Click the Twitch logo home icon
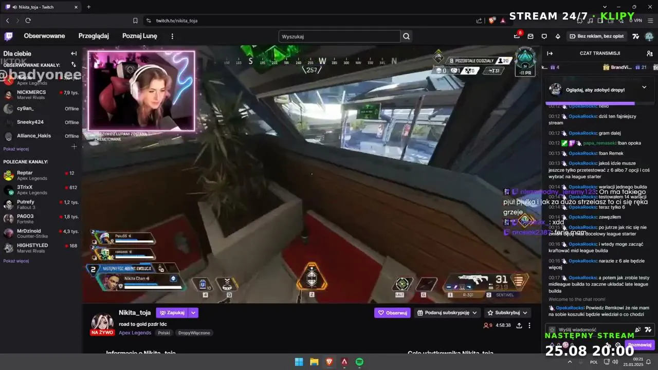The height and width of the screenshot is (370, 658). click(x=9, y=36)
